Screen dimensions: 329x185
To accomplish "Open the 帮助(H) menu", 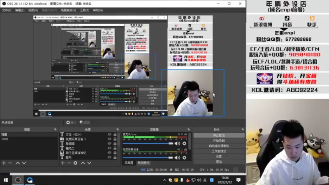I will coord(98,10).
